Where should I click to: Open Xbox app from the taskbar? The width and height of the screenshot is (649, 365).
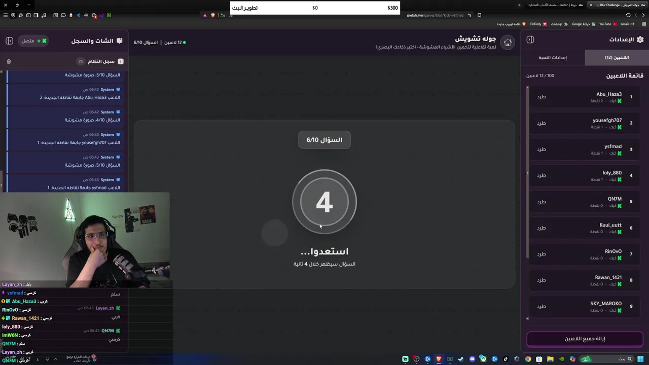pyautogui.click(x=483, y=359)
